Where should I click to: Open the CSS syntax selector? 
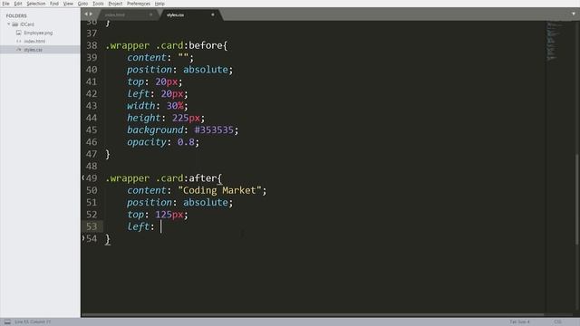pyautogui.click(x=558, y=322)
